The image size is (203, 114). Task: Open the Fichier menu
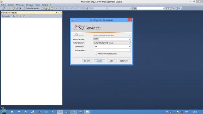tap(3, 5)
